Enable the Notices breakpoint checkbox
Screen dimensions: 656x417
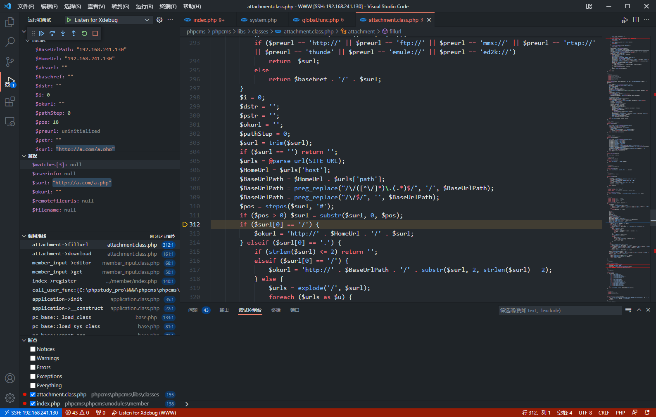pyautogui.click(x=33, y=349)
